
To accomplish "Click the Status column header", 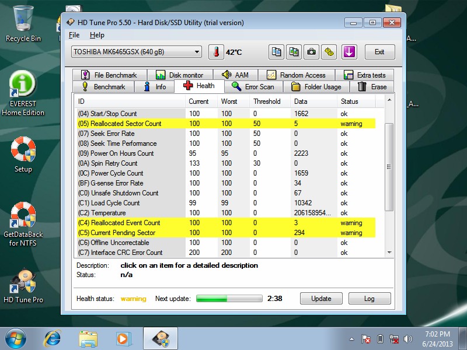I will point(356,101).
